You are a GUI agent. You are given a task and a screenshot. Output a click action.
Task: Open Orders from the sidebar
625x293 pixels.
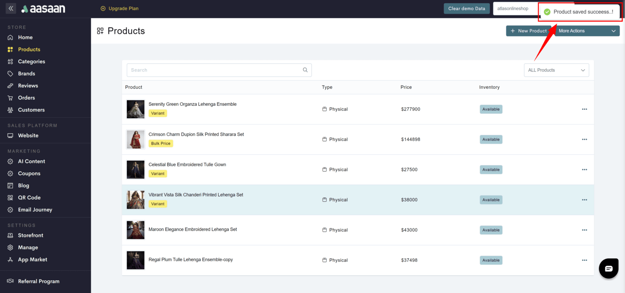click(26, 98)
